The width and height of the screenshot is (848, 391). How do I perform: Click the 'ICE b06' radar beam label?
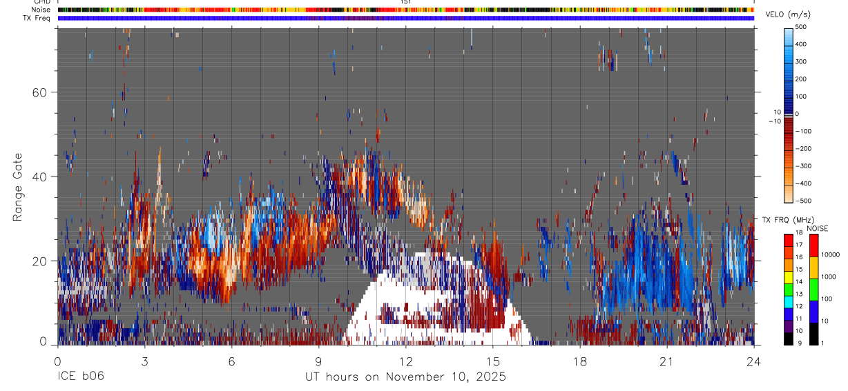[x=81, y=377]
